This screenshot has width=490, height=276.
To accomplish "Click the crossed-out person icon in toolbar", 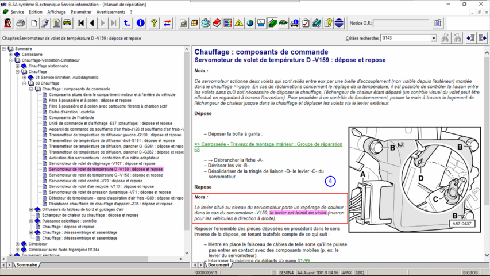I will click(8, 23).
